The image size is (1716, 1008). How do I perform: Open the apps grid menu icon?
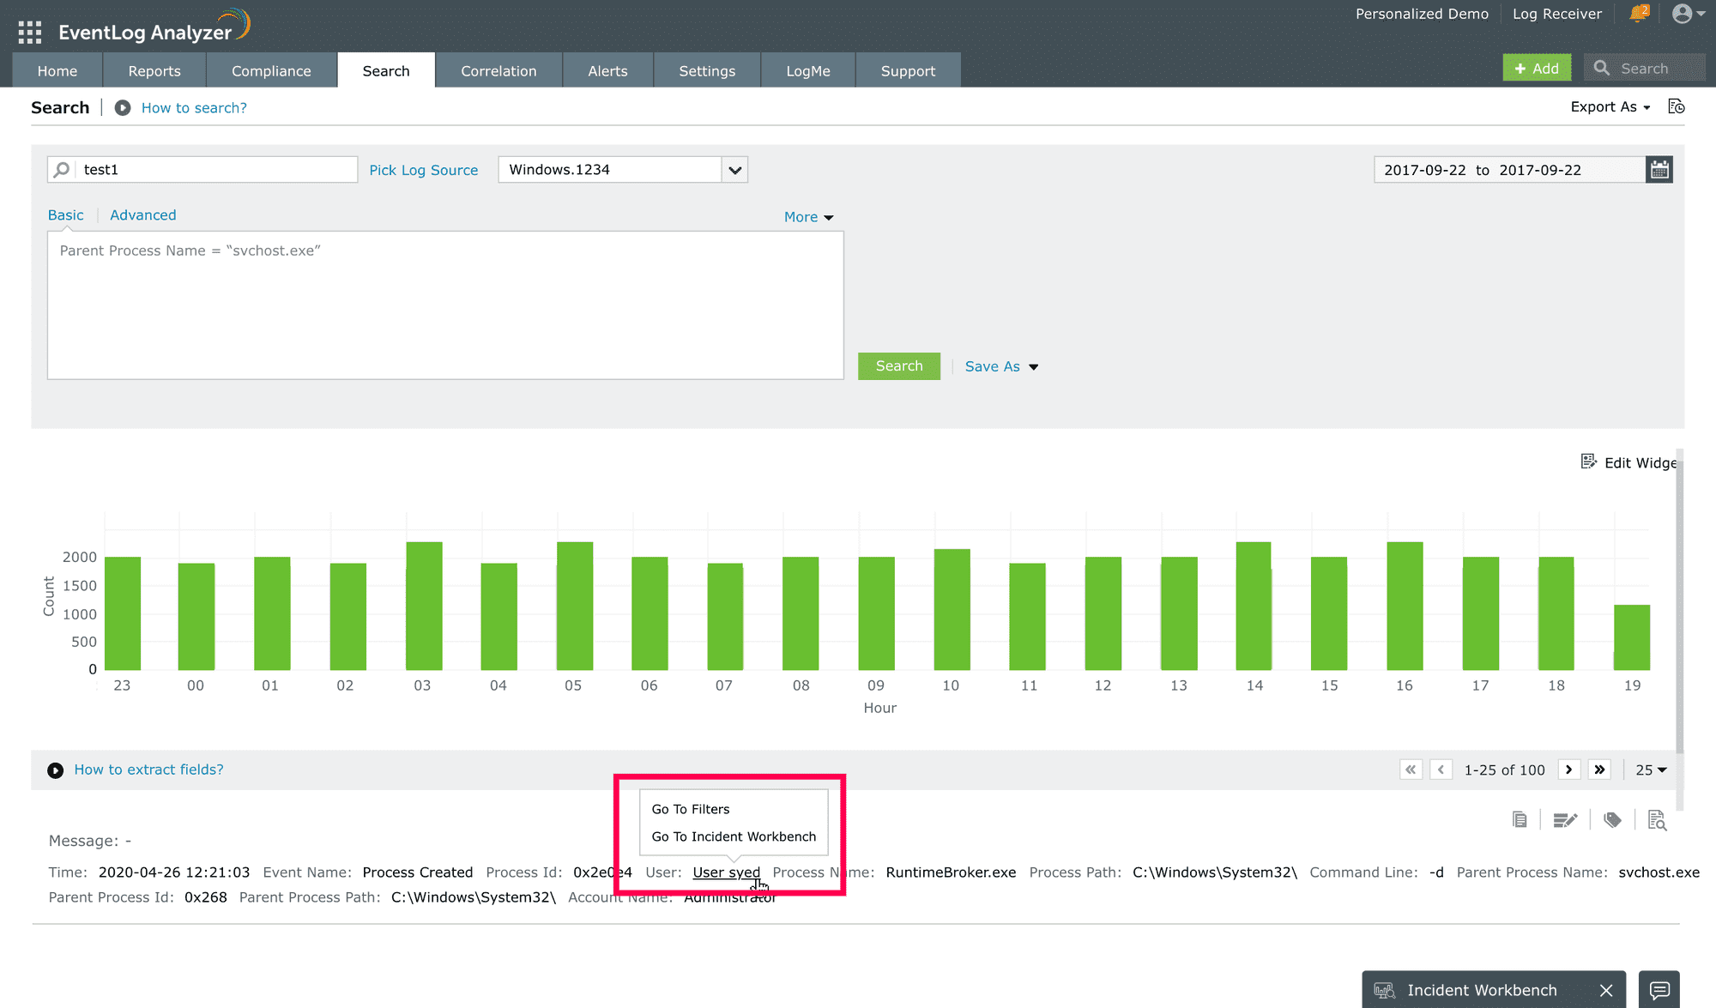coord(29,33)
